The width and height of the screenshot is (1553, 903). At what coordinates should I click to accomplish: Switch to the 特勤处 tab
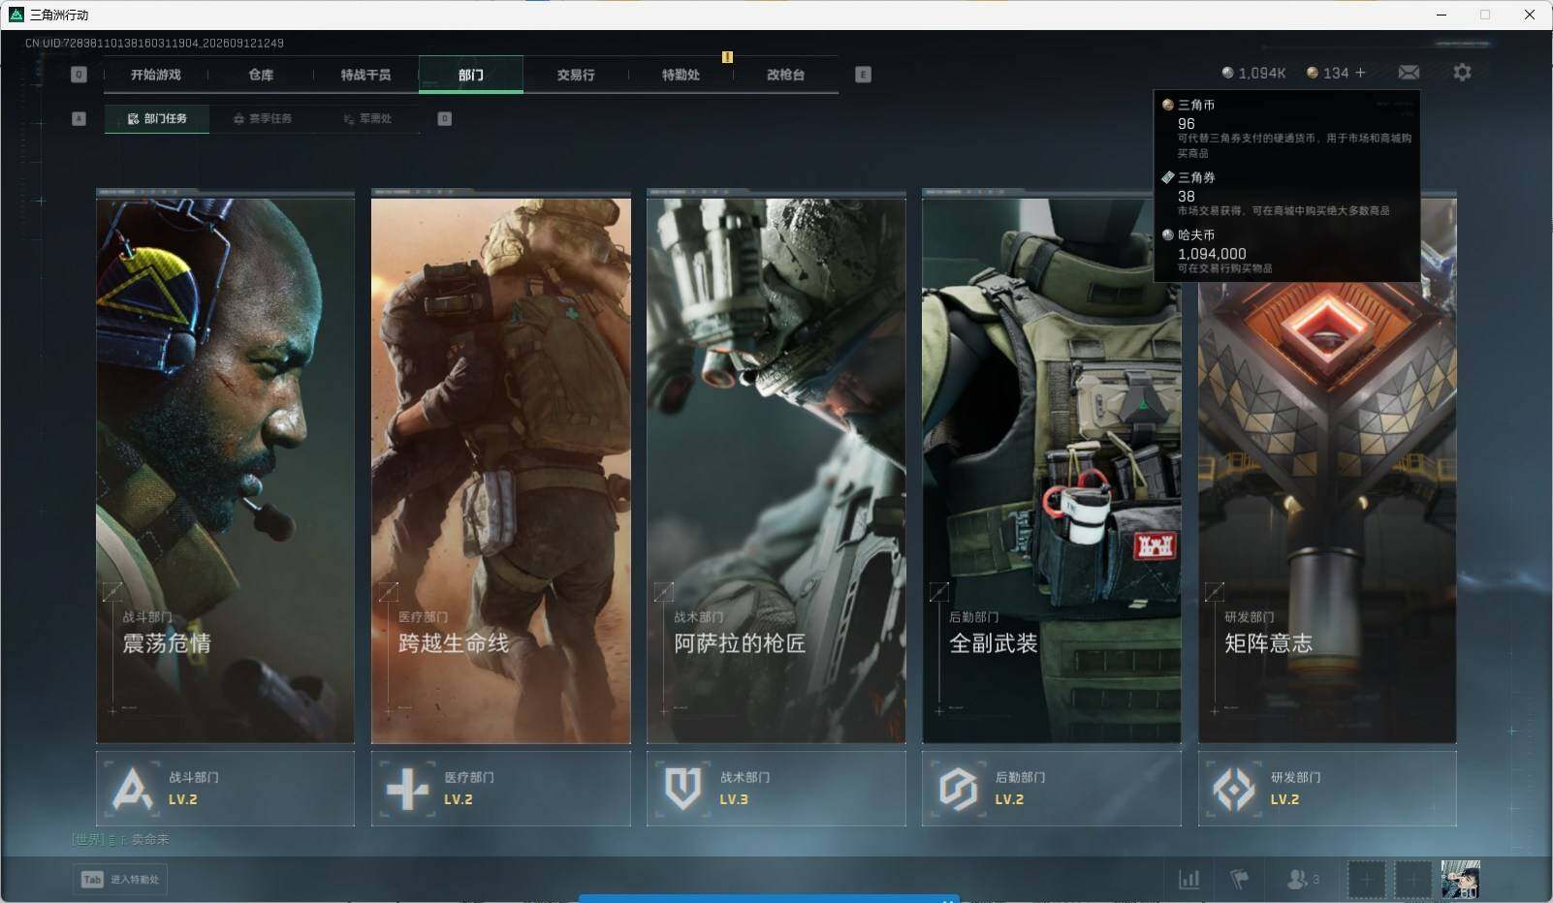[x=681, y=75]
